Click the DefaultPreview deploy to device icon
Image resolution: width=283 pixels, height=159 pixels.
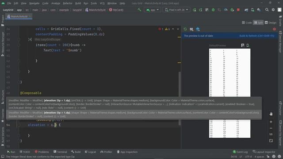pos(248,45)
